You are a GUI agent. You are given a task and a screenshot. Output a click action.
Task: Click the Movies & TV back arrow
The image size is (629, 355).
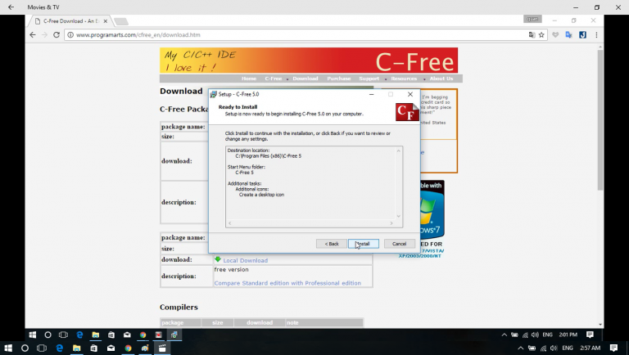point(11,7)
